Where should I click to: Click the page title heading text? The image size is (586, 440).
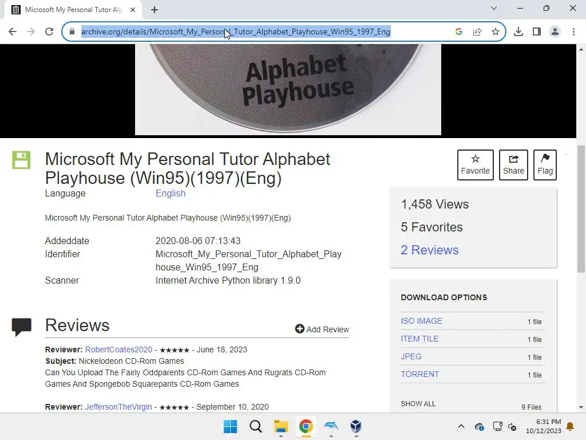[188, 168]
